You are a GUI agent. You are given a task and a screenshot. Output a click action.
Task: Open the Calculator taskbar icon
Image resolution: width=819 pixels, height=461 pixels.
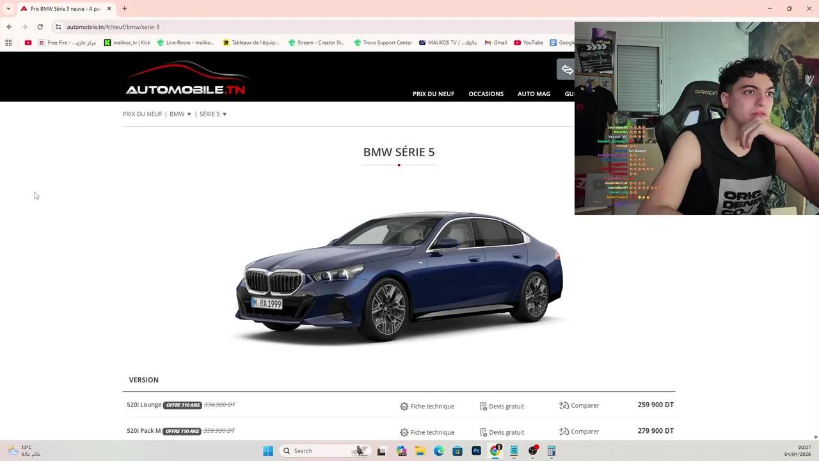[x=552, y=451]
